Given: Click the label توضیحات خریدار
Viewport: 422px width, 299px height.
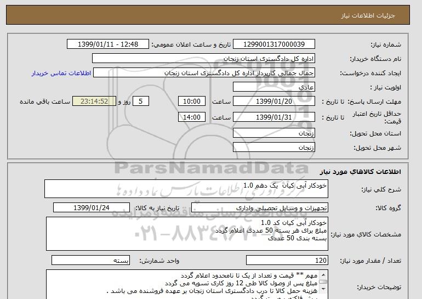Looking at the screenshot, I should pyautogui.click(x=379, y=287).
